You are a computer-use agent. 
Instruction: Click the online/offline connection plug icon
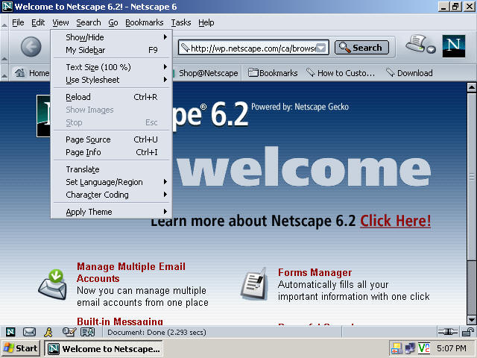[447, 332]
